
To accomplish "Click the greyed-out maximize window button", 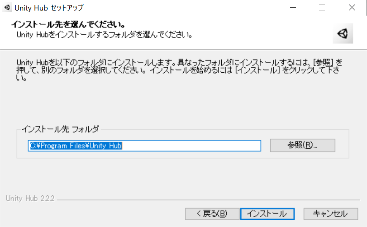I will click(x=322, y=8).
